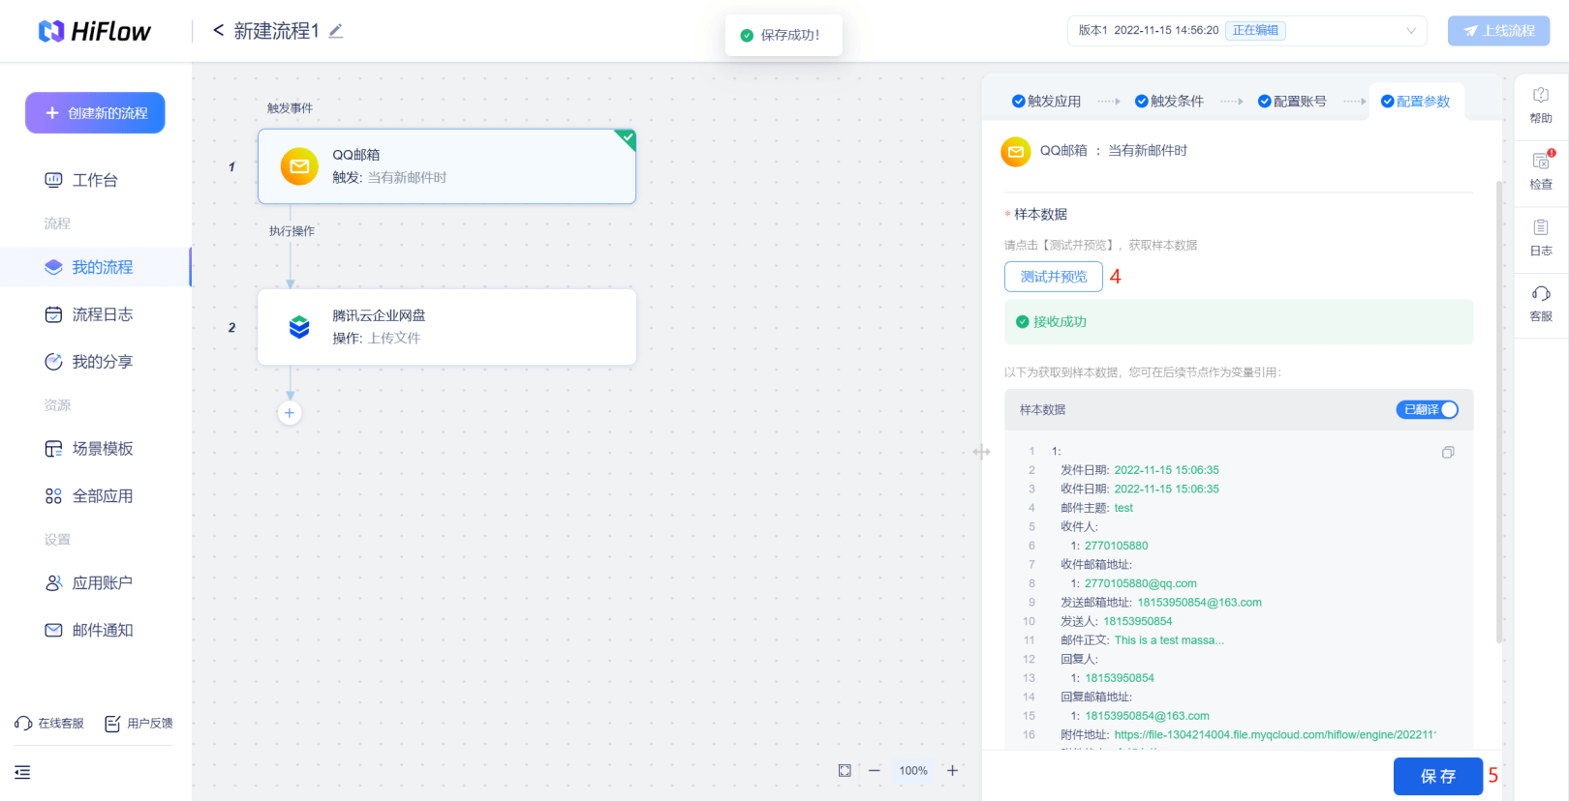Edit the flow name with the pencil icon
Viewport: 1569px width, 801px height.
click(x=336, y=31)
